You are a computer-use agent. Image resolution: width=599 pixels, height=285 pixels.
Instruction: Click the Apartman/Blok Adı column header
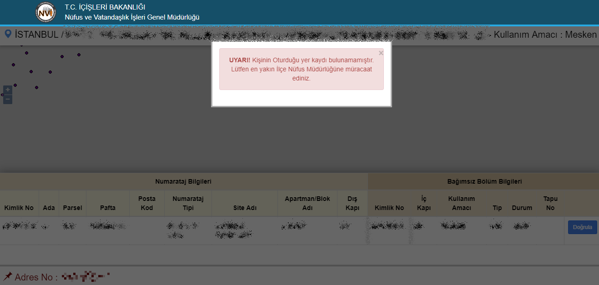coord(307,203)
